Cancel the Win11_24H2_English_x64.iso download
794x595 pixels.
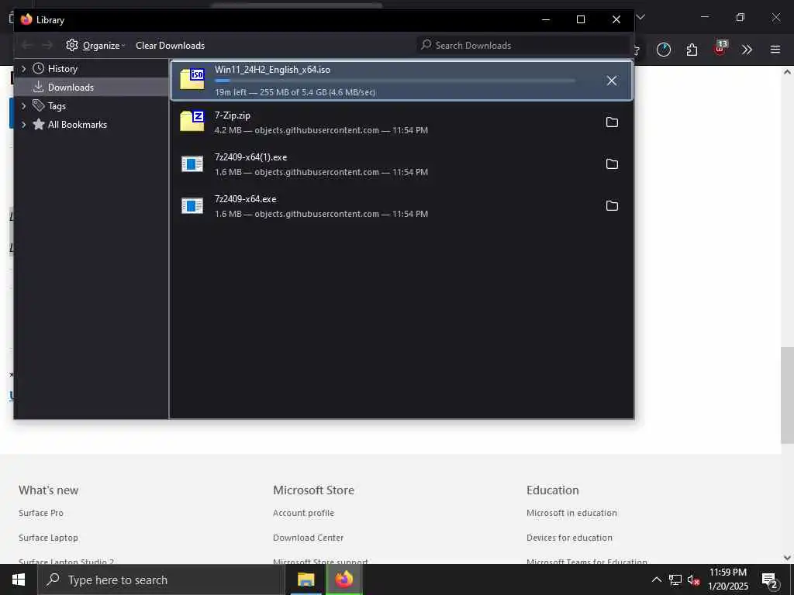click(x=612, y=81)
